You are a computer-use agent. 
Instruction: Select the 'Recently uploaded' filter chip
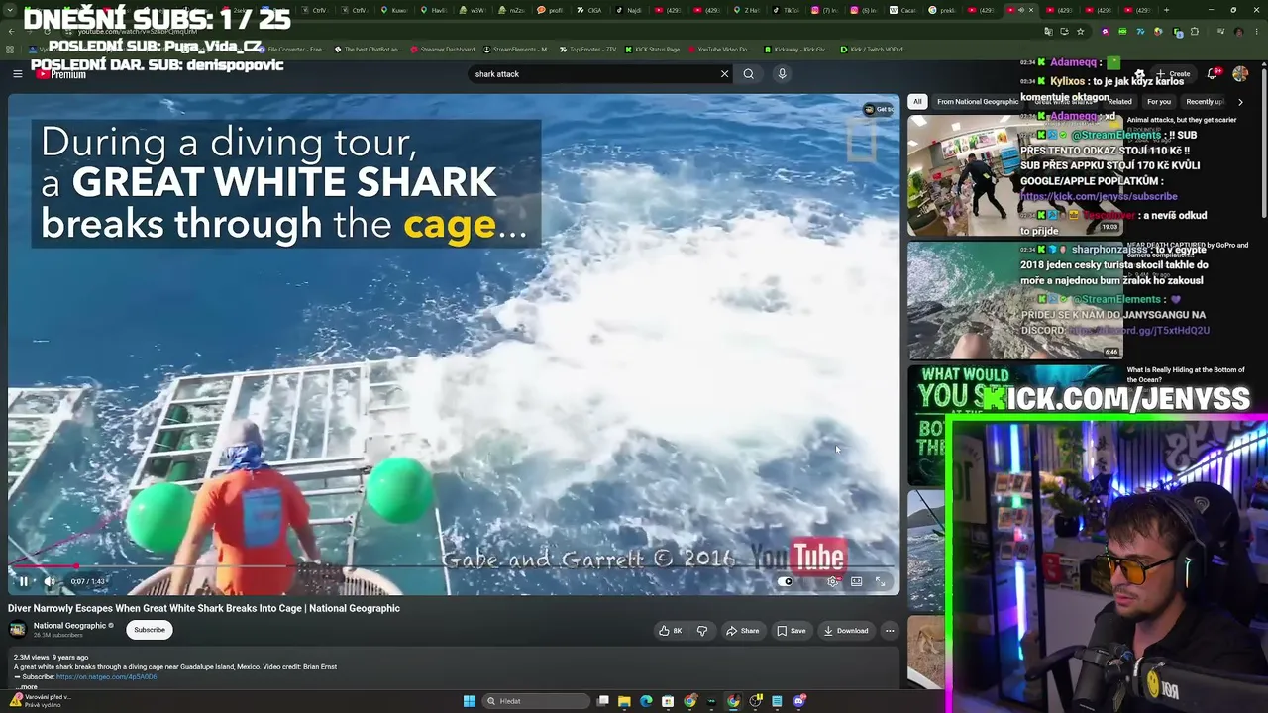point(1205,101)
